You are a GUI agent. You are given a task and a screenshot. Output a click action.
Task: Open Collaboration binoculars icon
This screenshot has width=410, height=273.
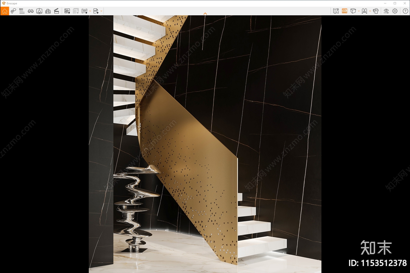(x=31, y=11)
